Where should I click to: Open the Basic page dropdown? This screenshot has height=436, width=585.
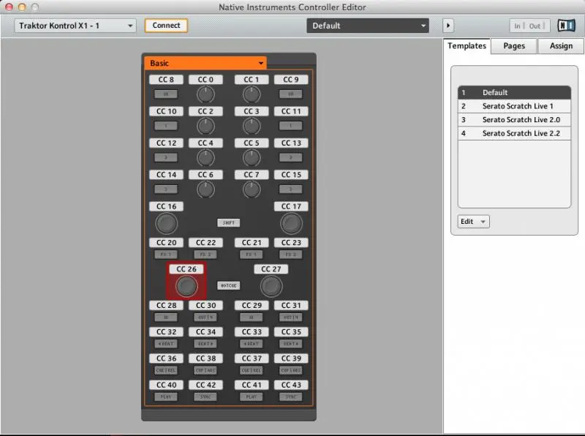tap(205, 64)
